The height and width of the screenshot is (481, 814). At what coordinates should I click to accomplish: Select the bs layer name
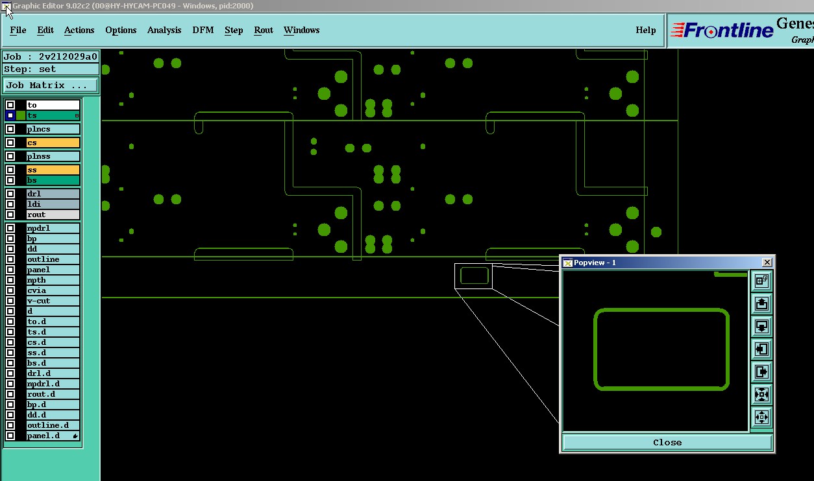(53, 180)
